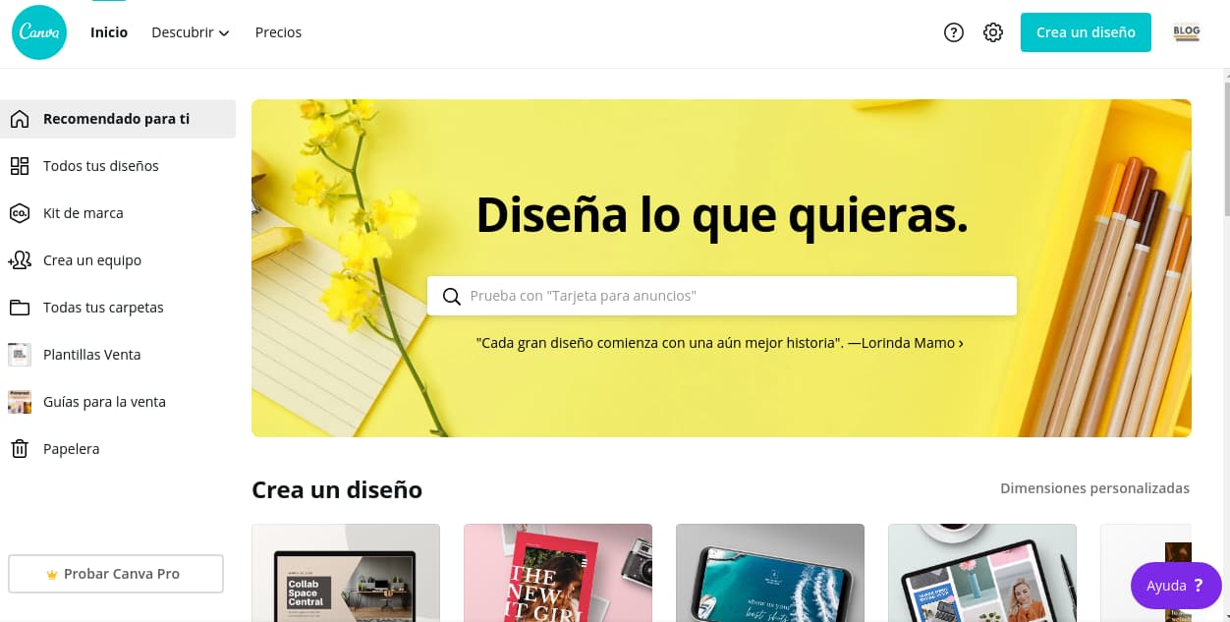Click the magnifier icon in search bar
1230x622 pixels.
click(x=452, y=297)
